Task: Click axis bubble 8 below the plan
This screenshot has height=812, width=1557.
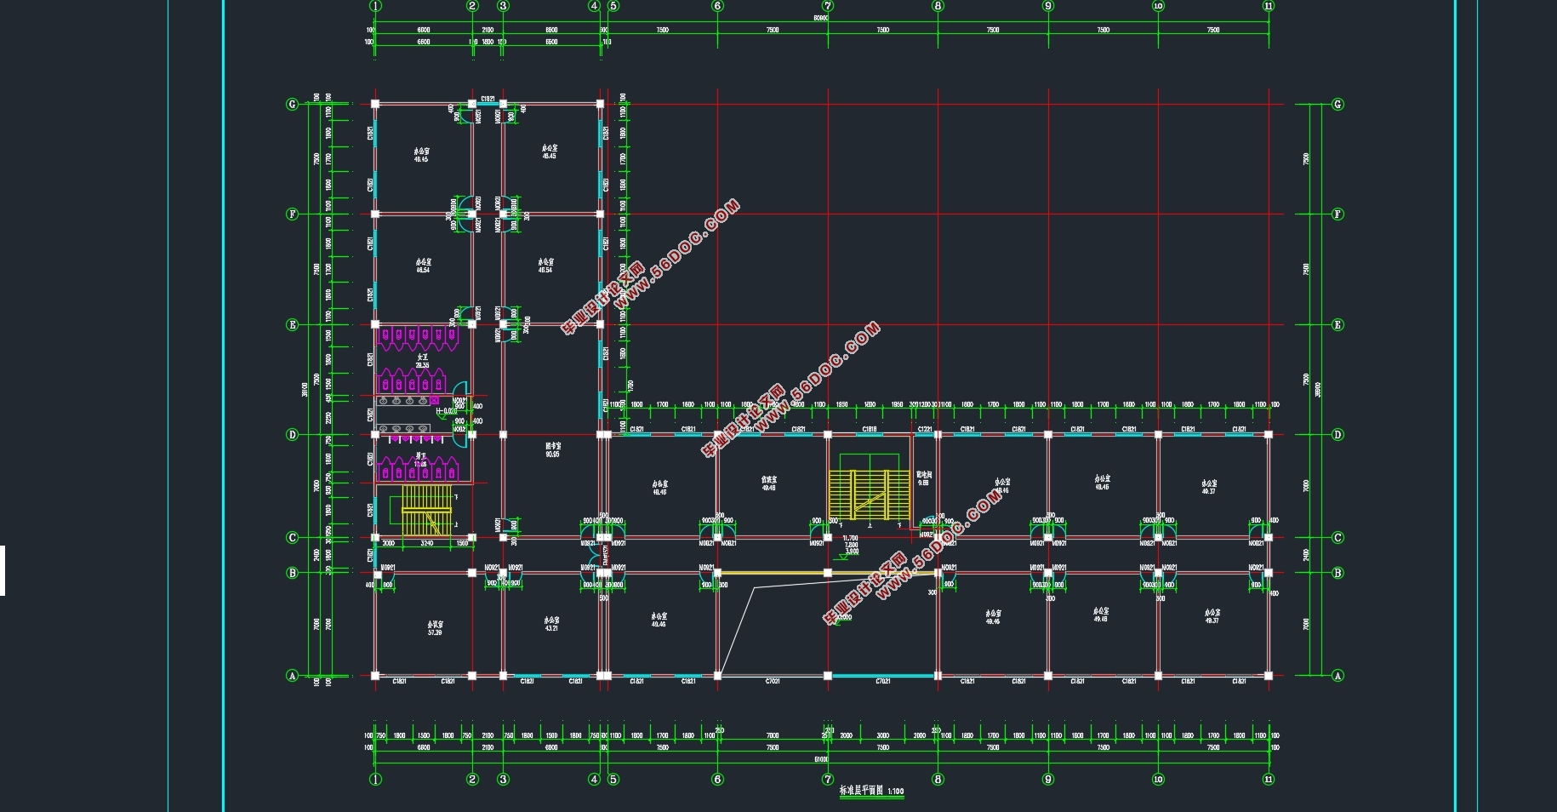Action: (938, 779)
